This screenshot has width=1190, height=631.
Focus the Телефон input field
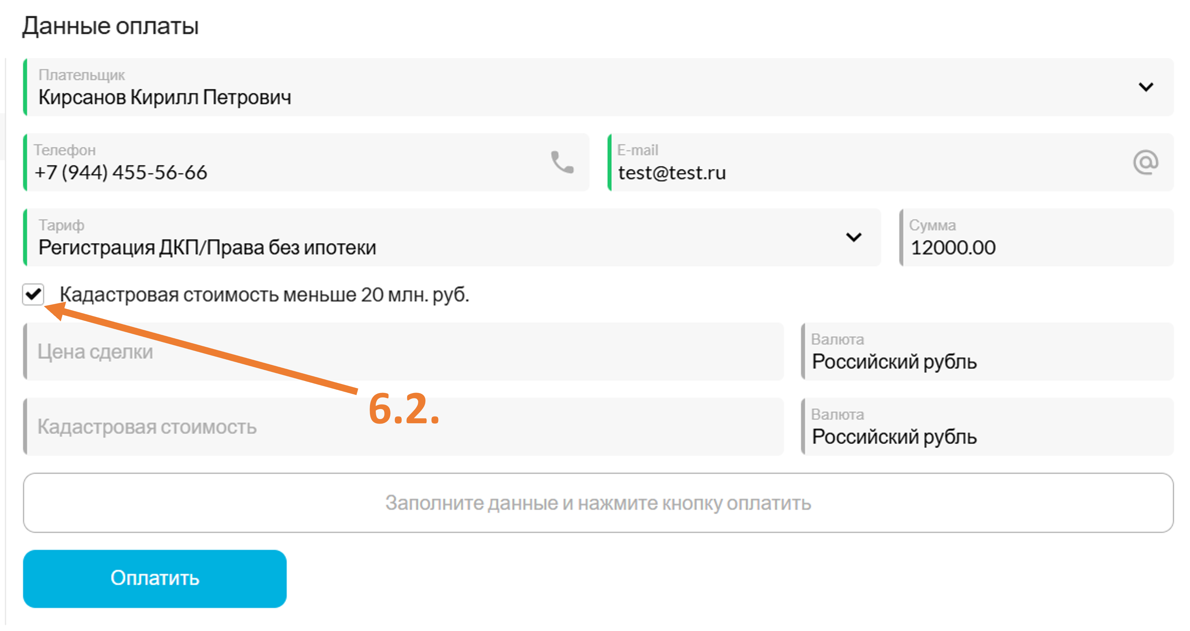(306, 162)
